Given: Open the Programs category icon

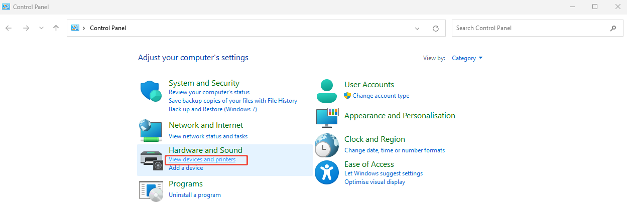Looking at the screenshot, I should tap(151, 190).
